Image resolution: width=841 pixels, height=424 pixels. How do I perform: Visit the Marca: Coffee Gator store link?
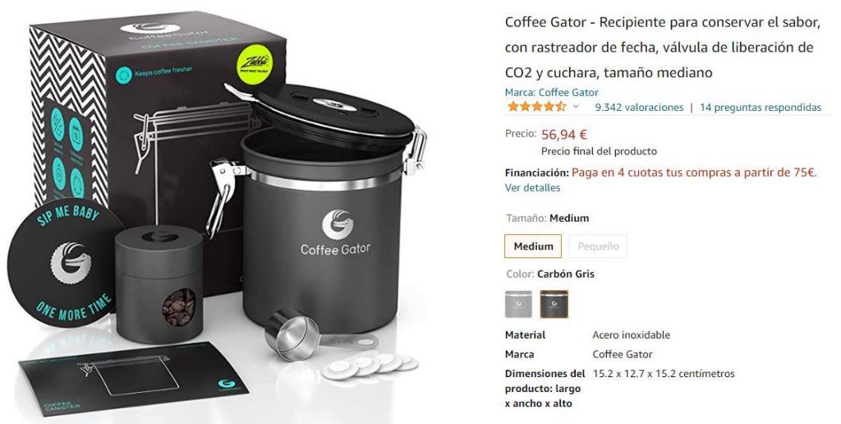coord(551,92)
